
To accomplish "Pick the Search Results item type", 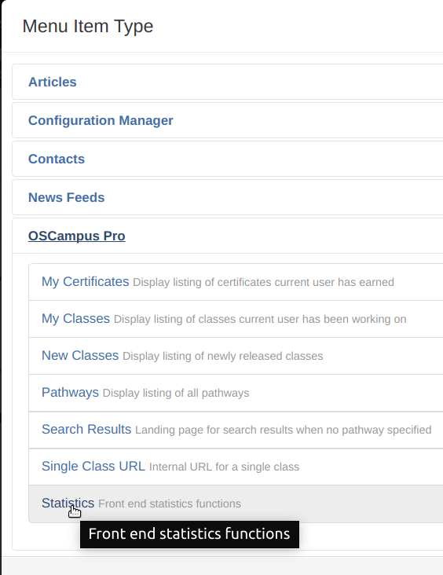I will 86,429.
